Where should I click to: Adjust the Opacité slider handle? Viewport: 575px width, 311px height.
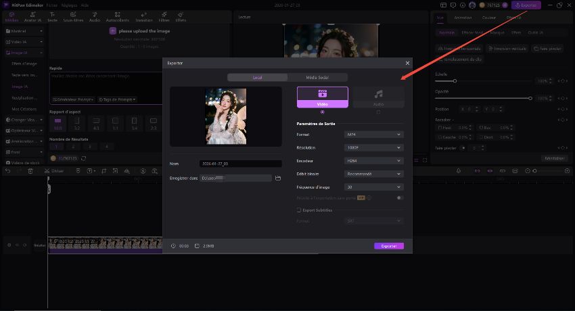pos(530,99)
